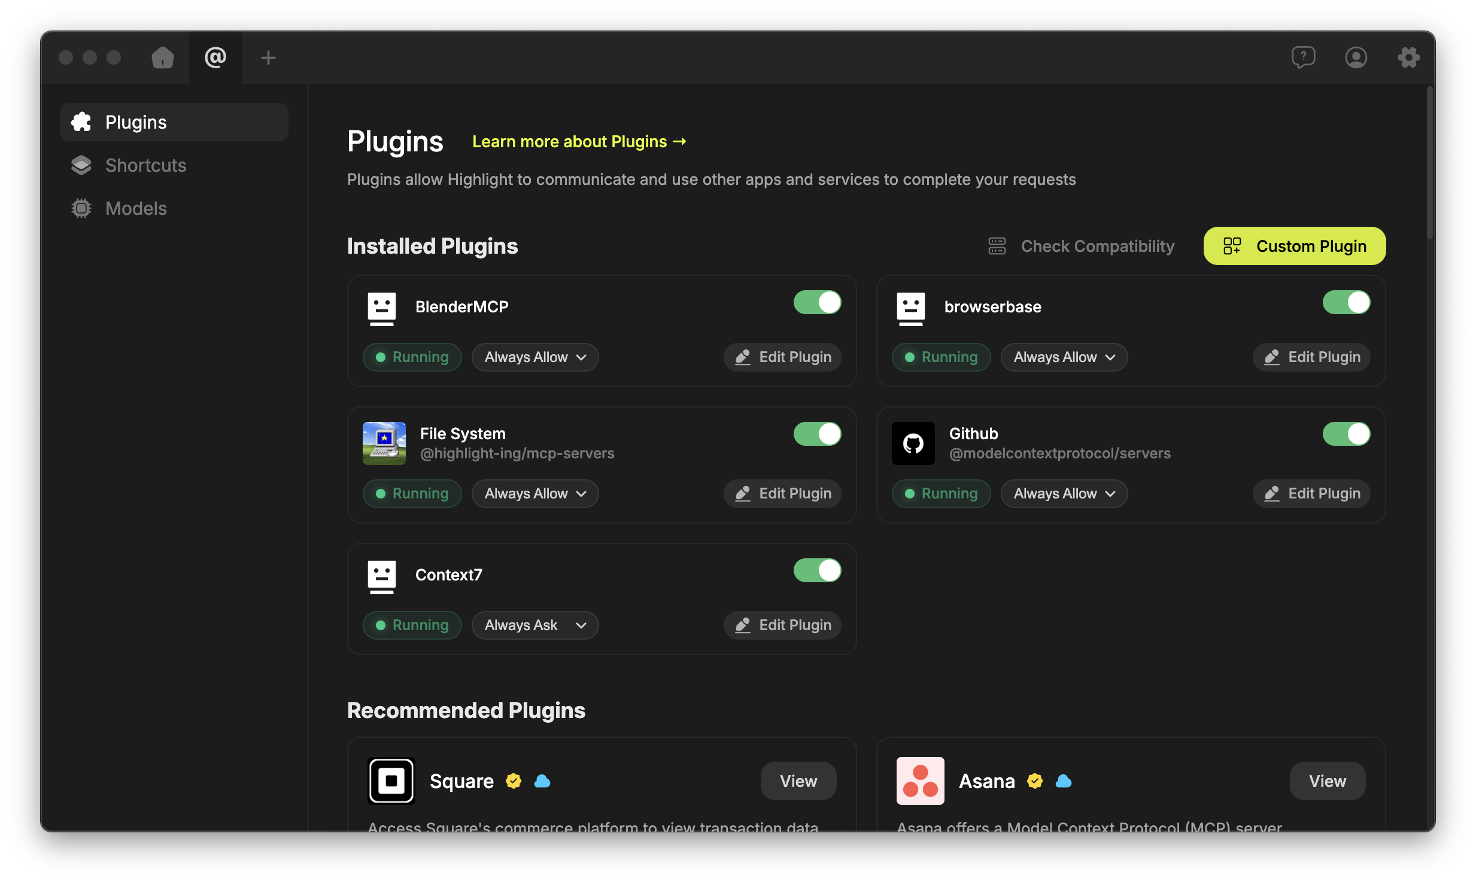Screen dimensions: 1476x882
Task: Toggle off the Context7 plugin
Action: (x=817, y=570)
